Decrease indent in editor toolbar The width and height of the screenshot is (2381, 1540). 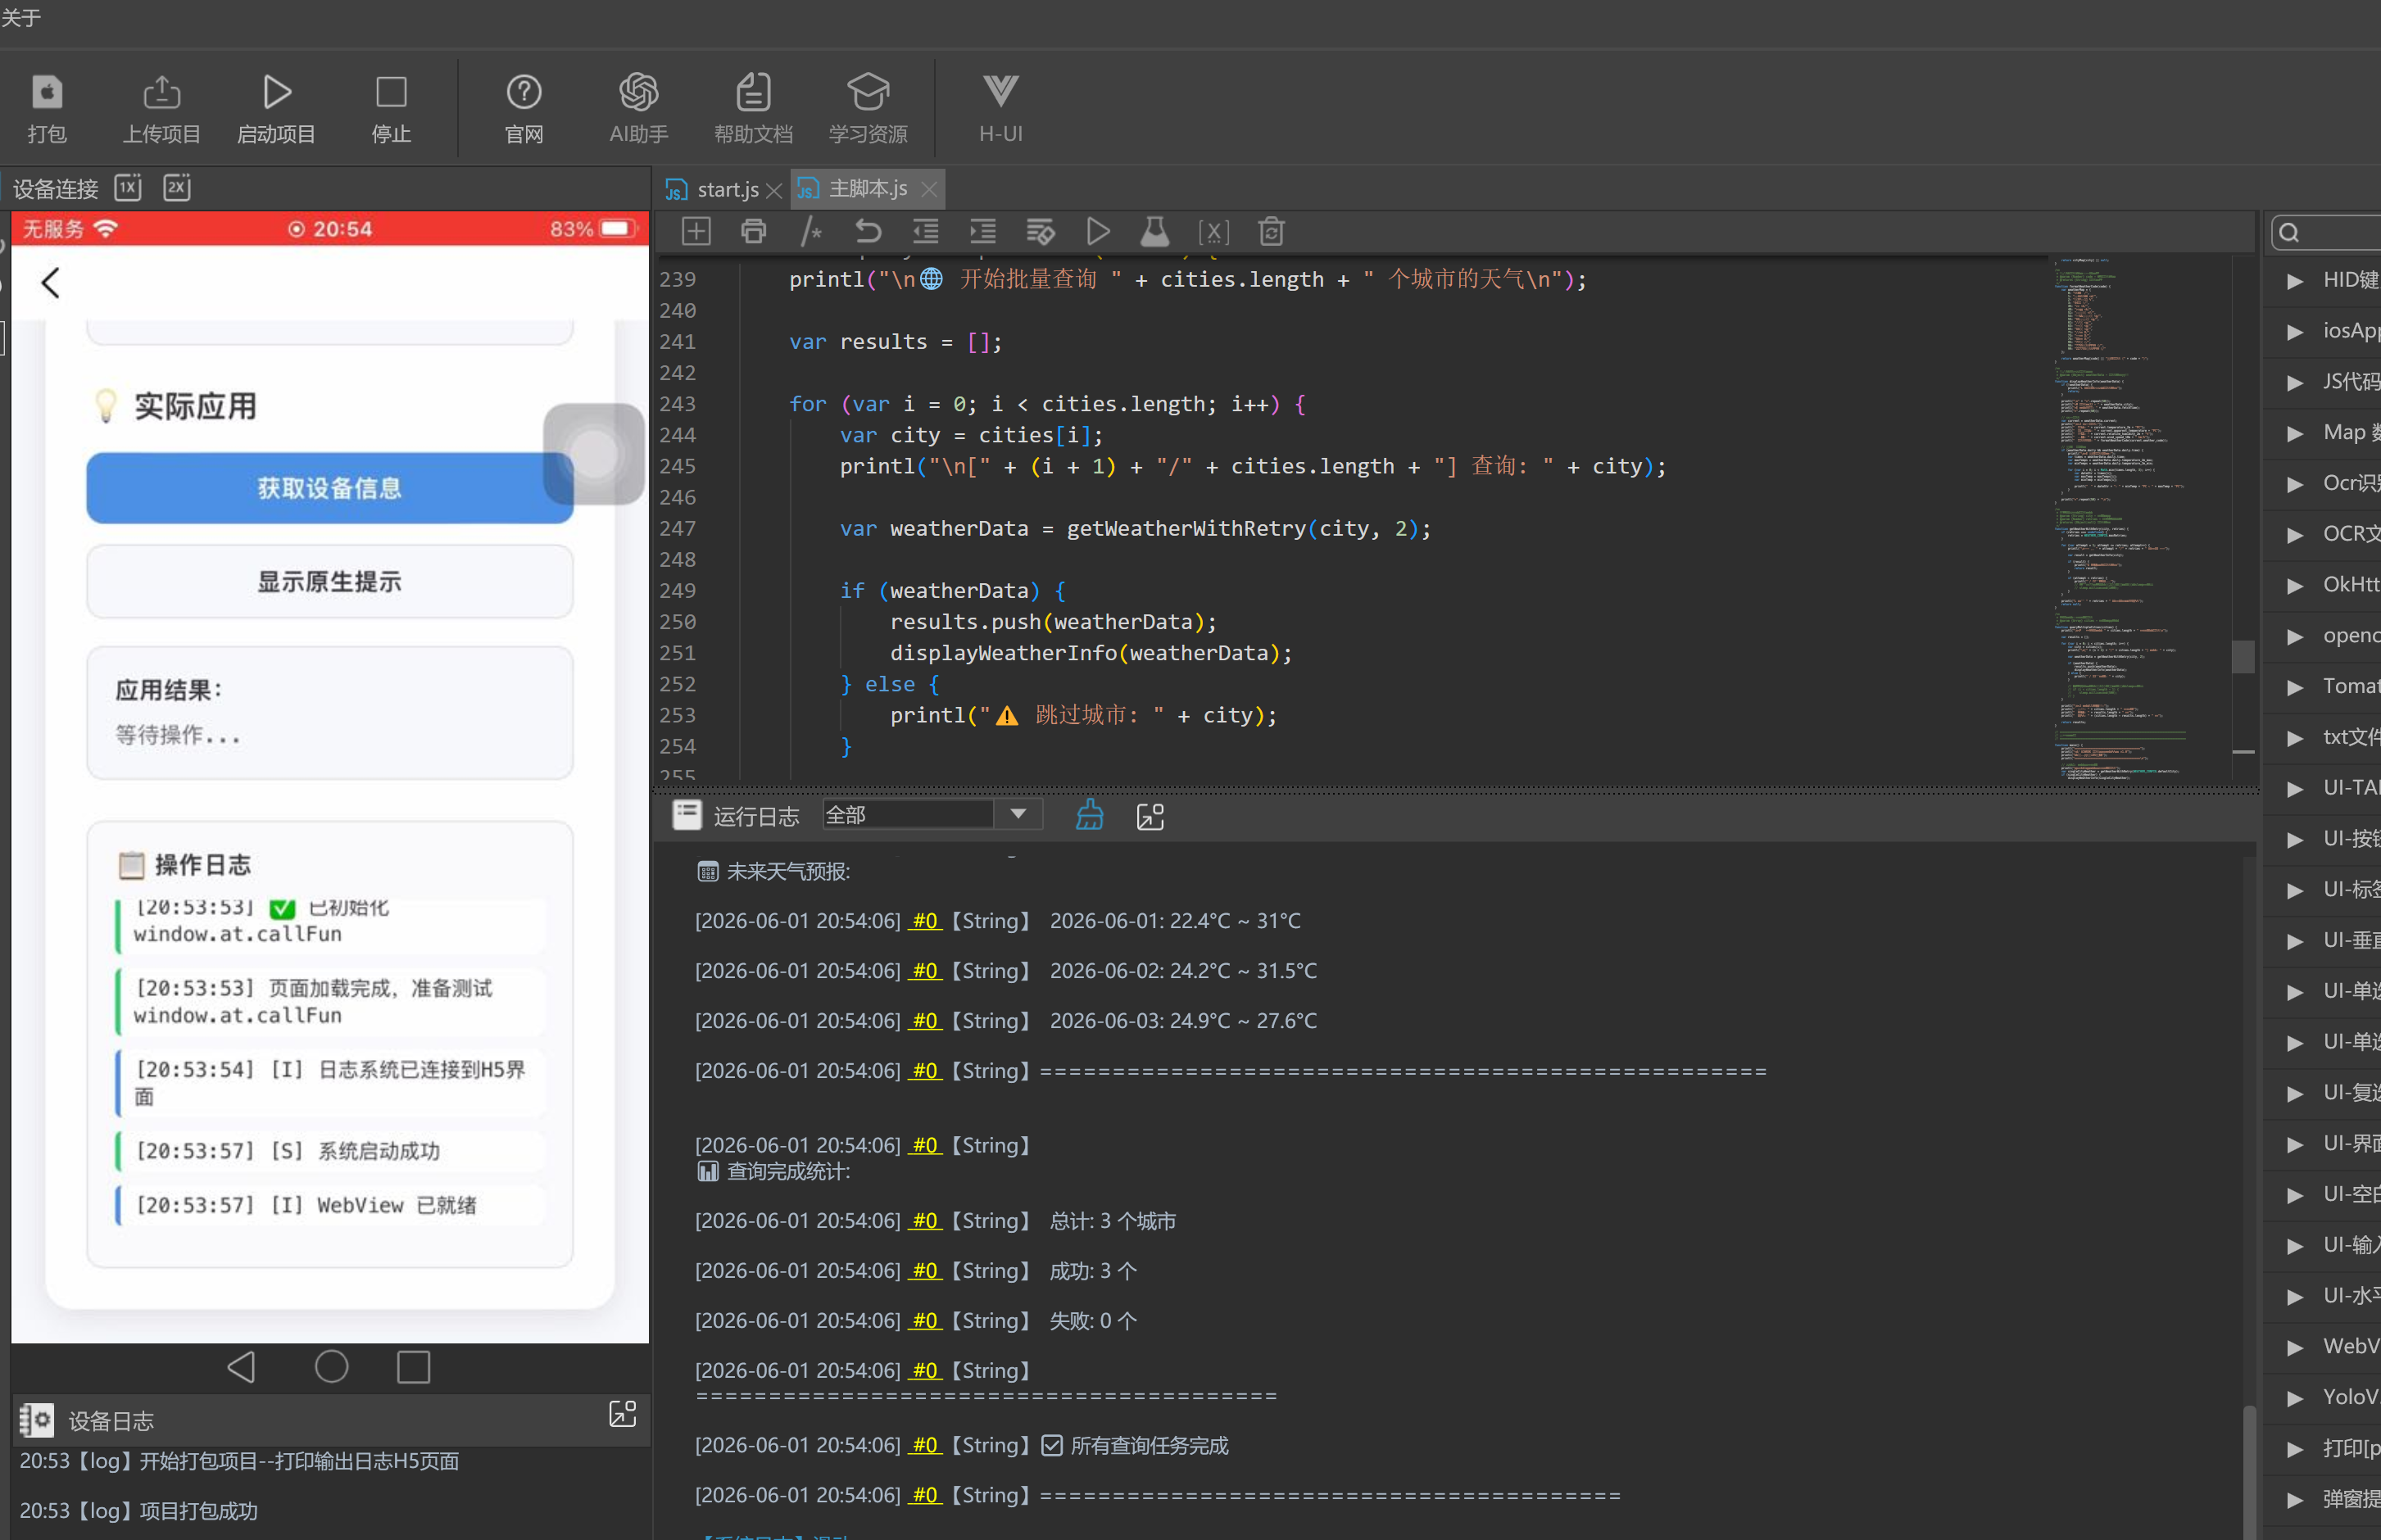(x=926, y=232)
